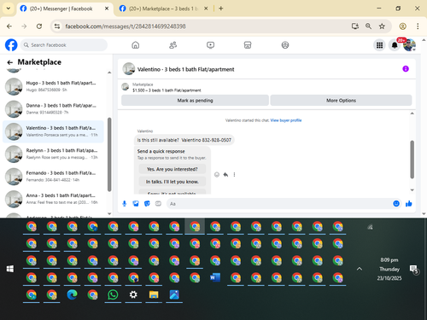Go back in browser history
The width and height of the screenshot is (427, 320).
(x=9, y=26)
